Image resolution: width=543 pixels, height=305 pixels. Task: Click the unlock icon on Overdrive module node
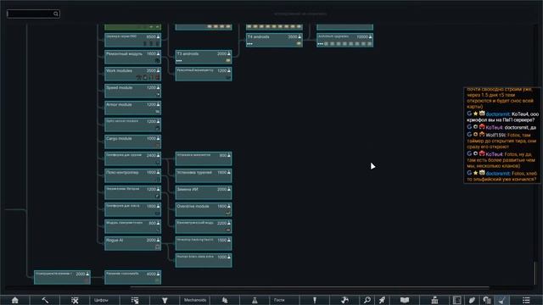(228, 213)
